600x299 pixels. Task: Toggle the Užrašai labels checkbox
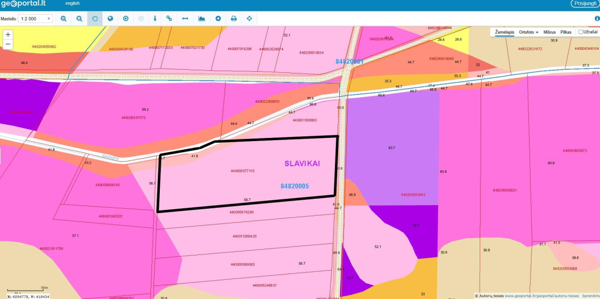[x=581, y=32]
